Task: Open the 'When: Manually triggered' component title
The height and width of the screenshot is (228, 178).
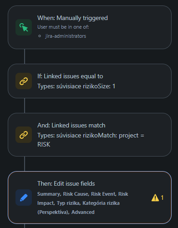Action: point(72,18)
